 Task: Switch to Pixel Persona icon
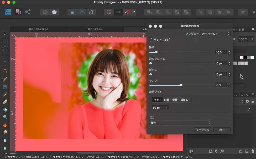click(x=18, y=12)
